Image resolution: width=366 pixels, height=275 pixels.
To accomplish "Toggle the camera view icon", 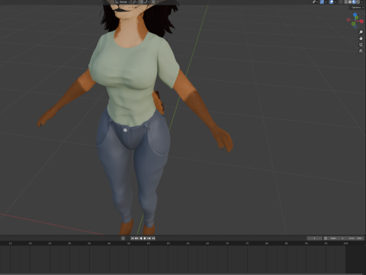I will [361, 45].
